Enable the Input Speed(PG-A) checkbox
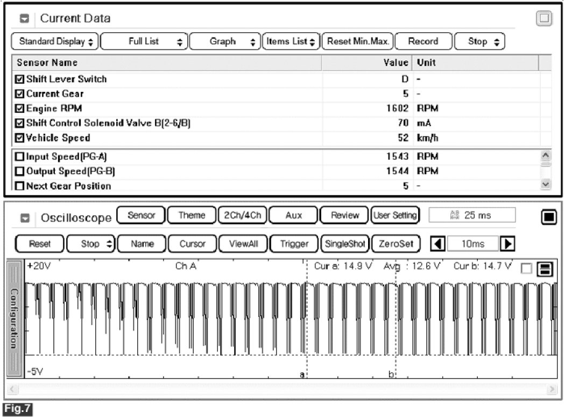Screen dimensions: 565x420 click(x=20, y=157)
